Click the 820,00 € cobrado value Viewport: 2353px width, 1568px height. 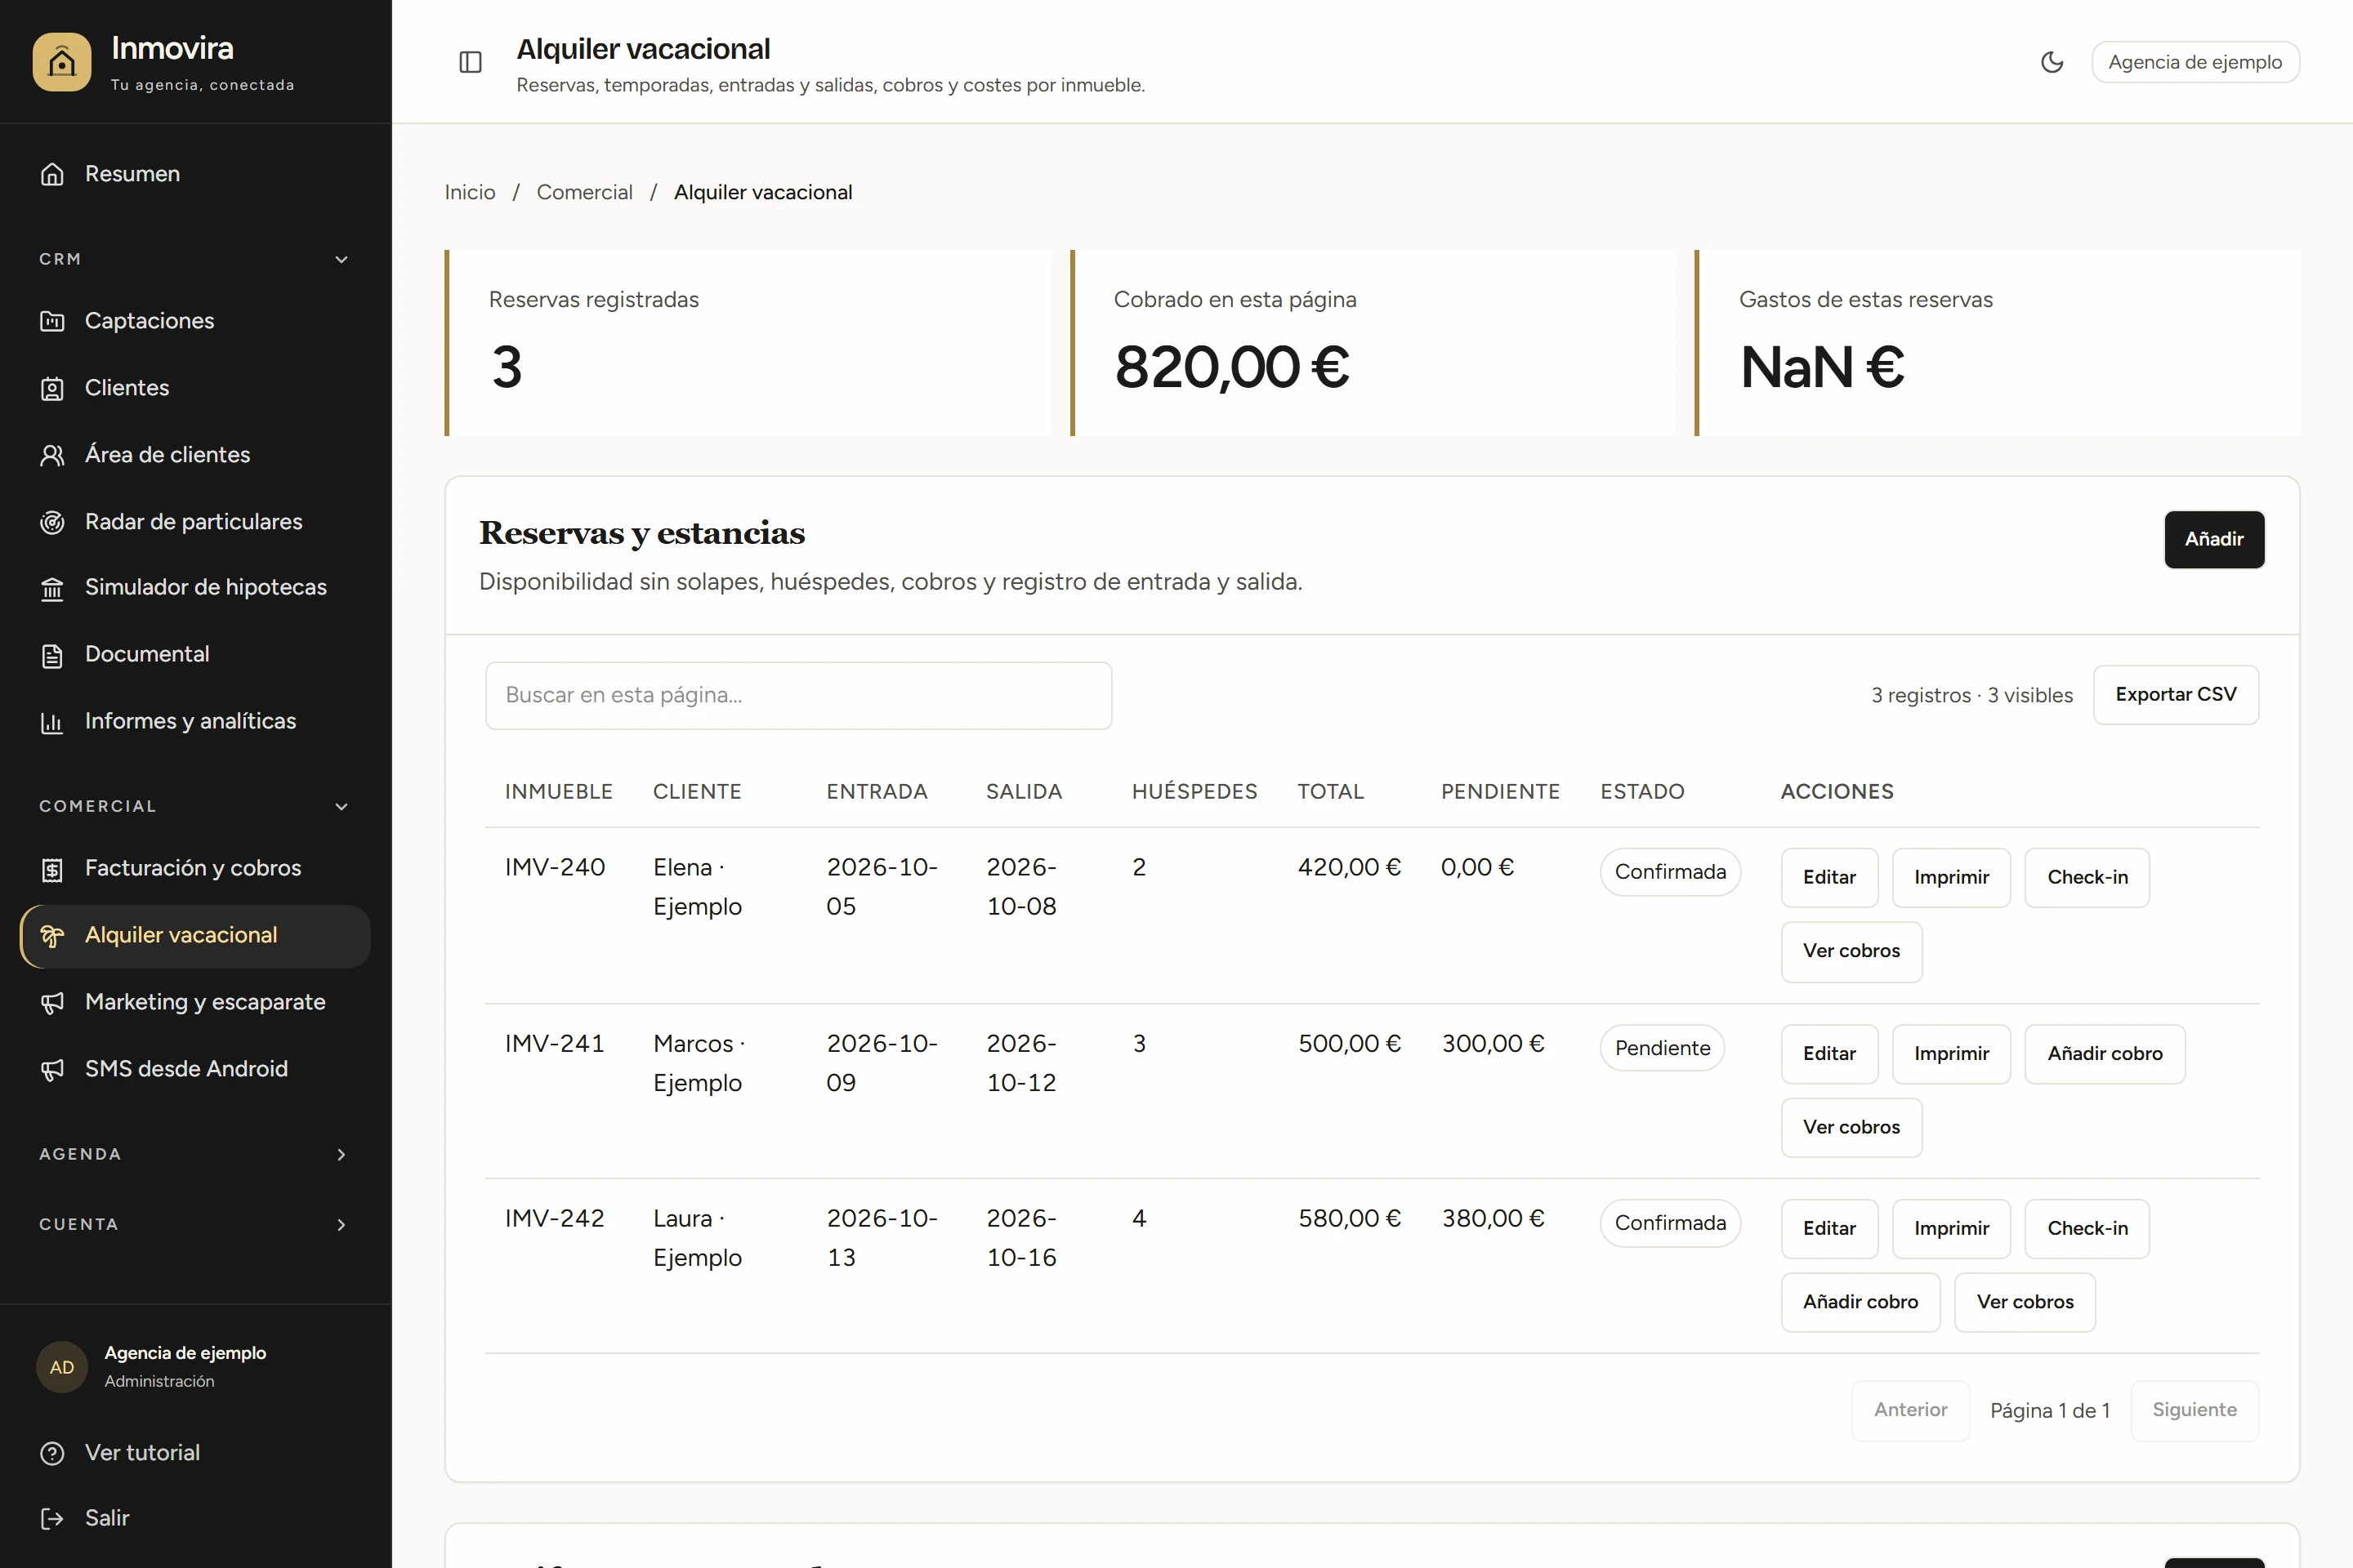(x=1231, y=367)
